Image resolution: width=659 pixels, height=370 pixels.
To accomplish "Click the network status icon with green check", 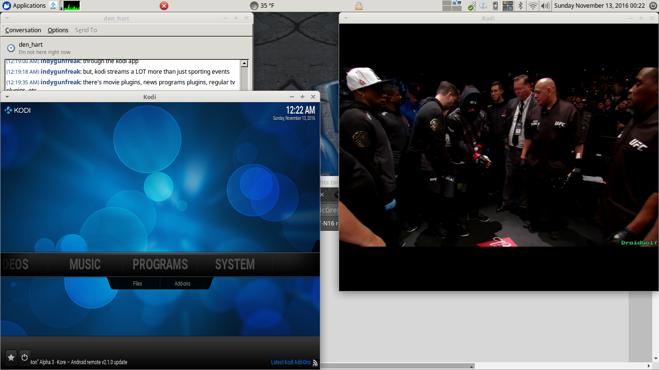I will click(x=471, y=6).
